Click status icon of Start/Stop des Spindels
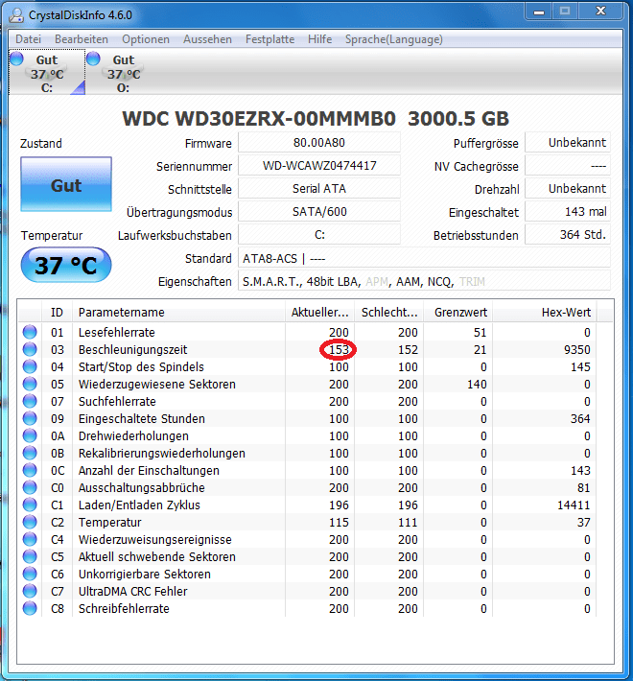Image resolution: width=633 pixels, height=681 pixels. (x=30, y=367)
